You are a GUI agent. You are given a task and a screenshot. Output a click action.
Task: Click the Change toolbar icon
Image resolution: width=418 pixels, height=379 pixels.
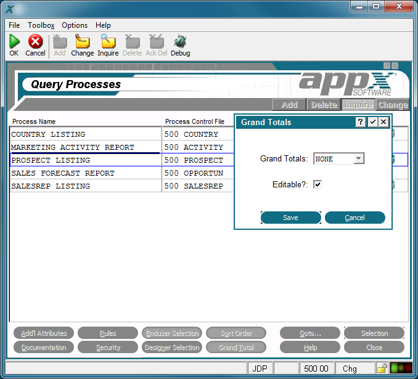click(83, 41)
